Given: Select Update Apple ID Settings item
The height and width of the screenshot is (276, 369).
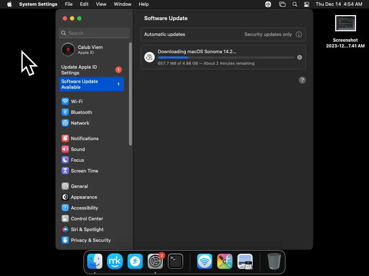Looking at the screenshot, I should coord(91,70).
